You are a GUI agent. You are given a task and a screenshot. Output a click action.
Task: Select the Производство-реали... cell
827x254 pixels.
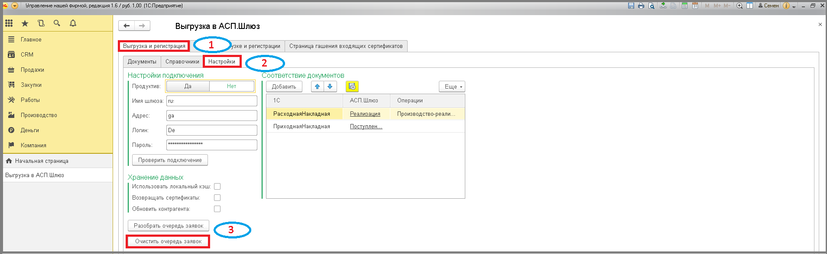[x=427, y=114]
